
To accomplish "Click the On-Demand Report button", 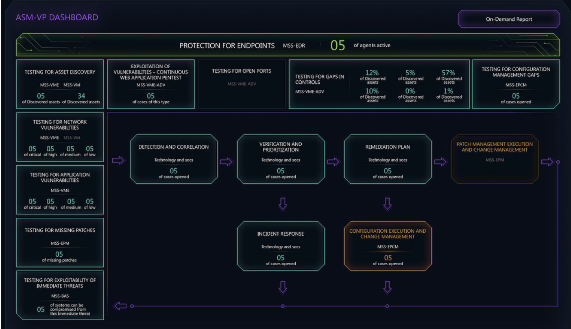I will pos(509,19).
